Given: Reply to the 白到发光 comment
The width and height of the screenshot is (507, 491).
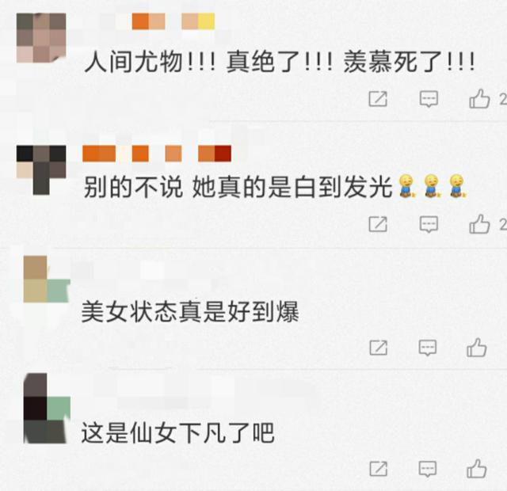Looking at the screenshot, I should point(429,224).
